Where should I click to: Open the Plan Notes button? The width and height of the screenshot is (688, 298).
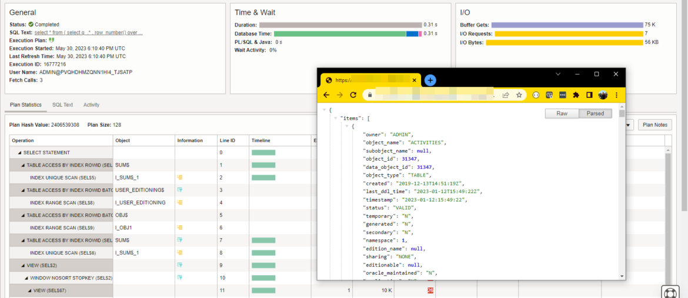(x=654, y=125)
